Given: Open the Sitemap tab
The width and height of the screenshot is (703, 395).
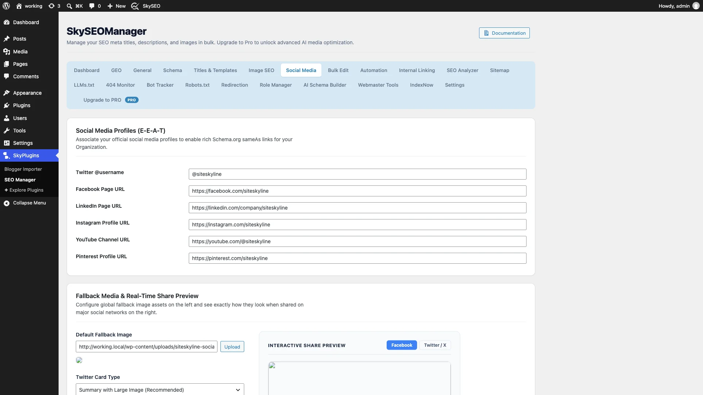Looking at the screenshot, I should pyautogui.click(x=499, y=70).
